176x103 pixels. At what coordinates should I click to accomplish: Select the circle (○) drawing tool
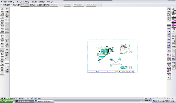click(x=7, y=41)
